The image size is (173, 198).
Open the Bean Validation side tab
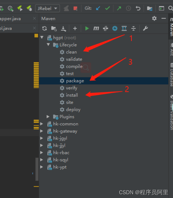(171, 112)
